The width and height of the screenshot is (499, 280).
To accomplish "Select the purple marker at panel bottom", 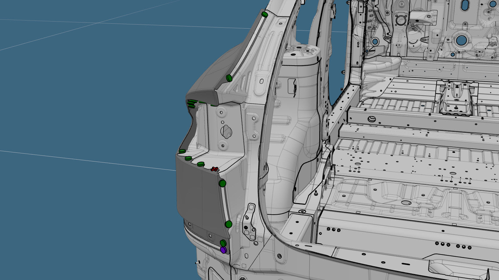I will pos(223,250).
